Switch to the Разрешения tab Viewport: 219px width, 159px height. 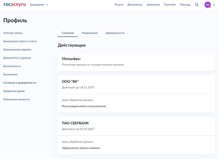click(x=90, y=33)
